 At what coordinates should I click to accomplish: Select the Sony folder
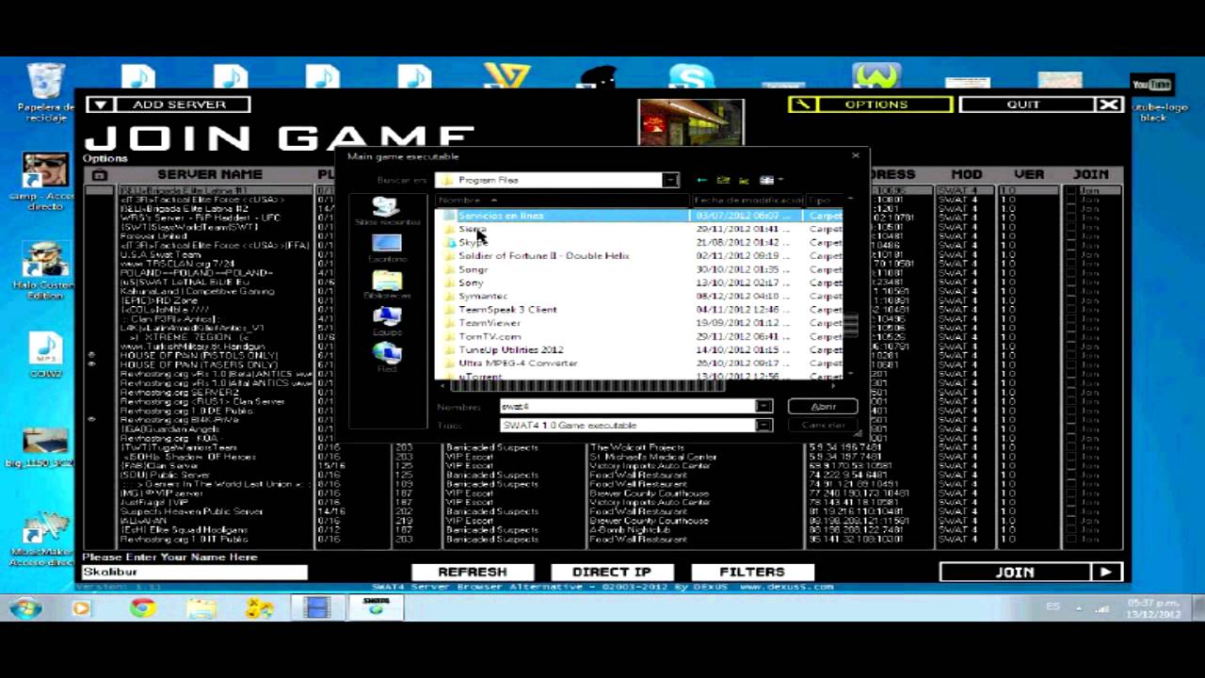(x=471, y=282)
